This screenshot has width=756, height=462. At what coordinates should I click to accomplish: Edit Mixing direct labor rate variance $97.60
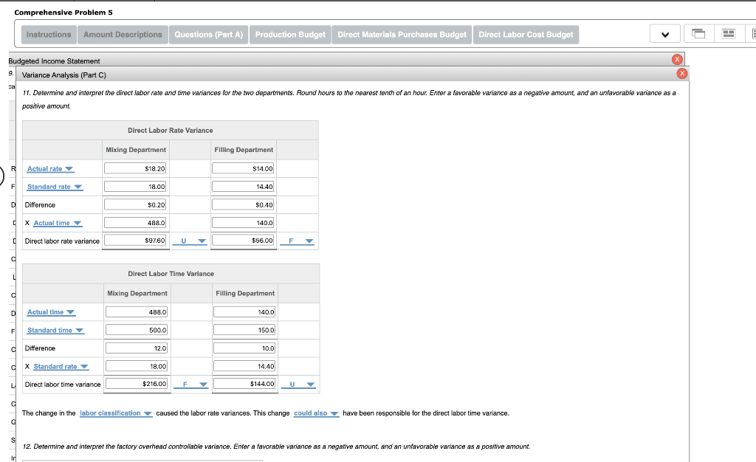click(x=135, y=240)
